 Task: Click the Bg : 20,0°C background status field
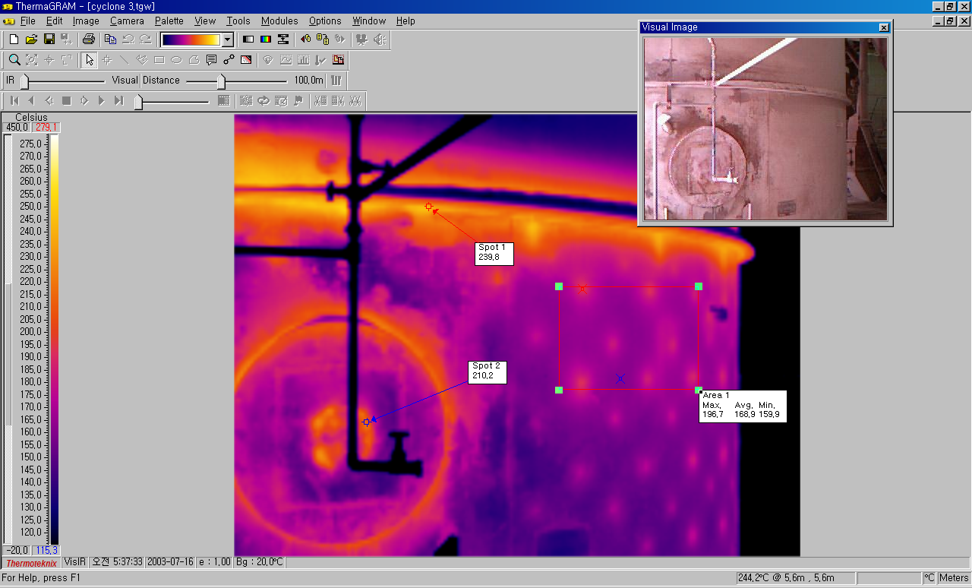point(260,562)
